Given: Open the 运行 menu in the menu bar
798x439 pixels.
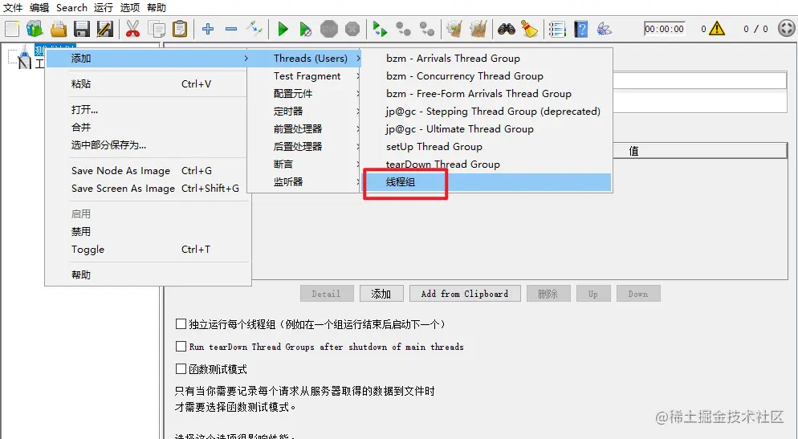Looking at the screenshot, I should (x=104, y=8).
